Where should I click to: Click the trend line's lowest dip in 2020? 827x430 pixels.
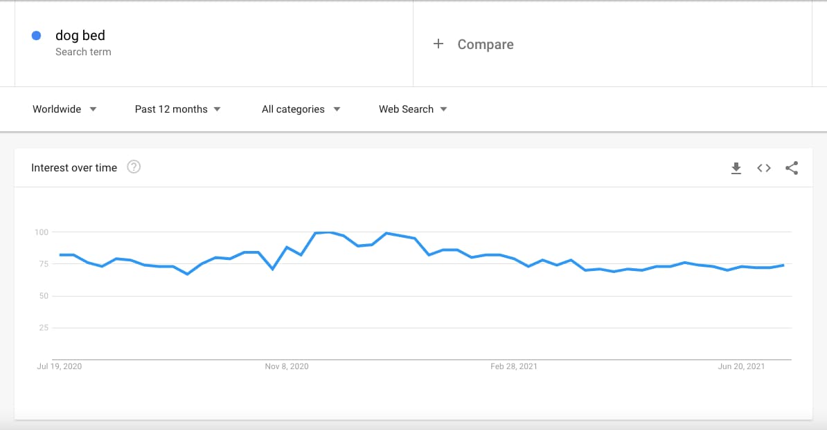coord(187,274)
